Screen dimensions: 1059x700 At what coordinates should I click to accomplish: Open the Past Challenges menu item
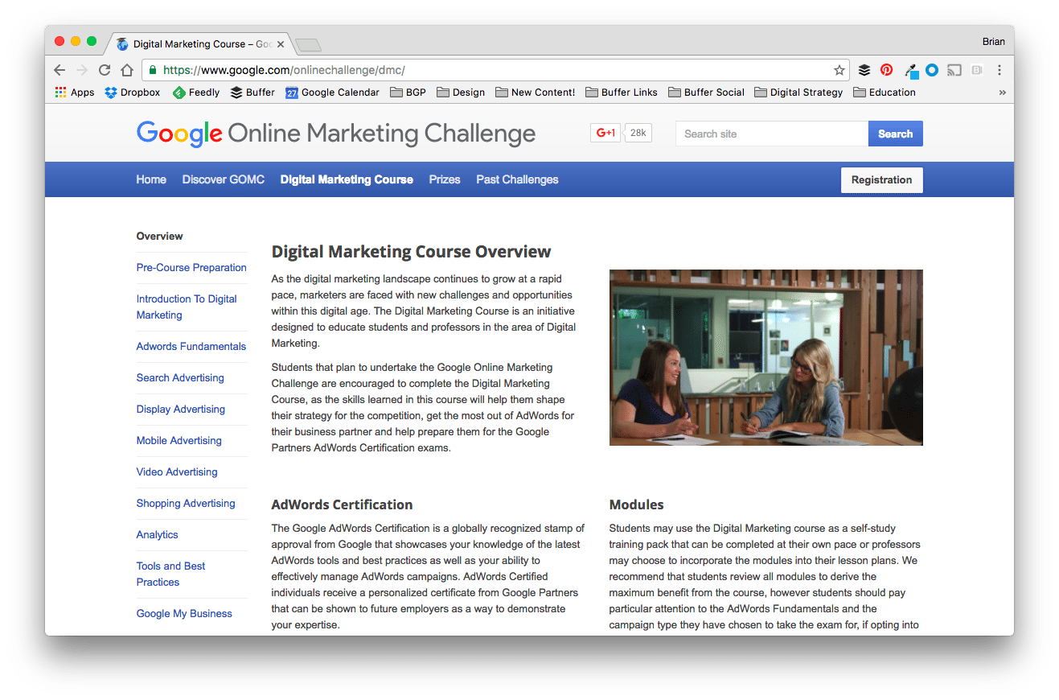(x=517, y=179)
